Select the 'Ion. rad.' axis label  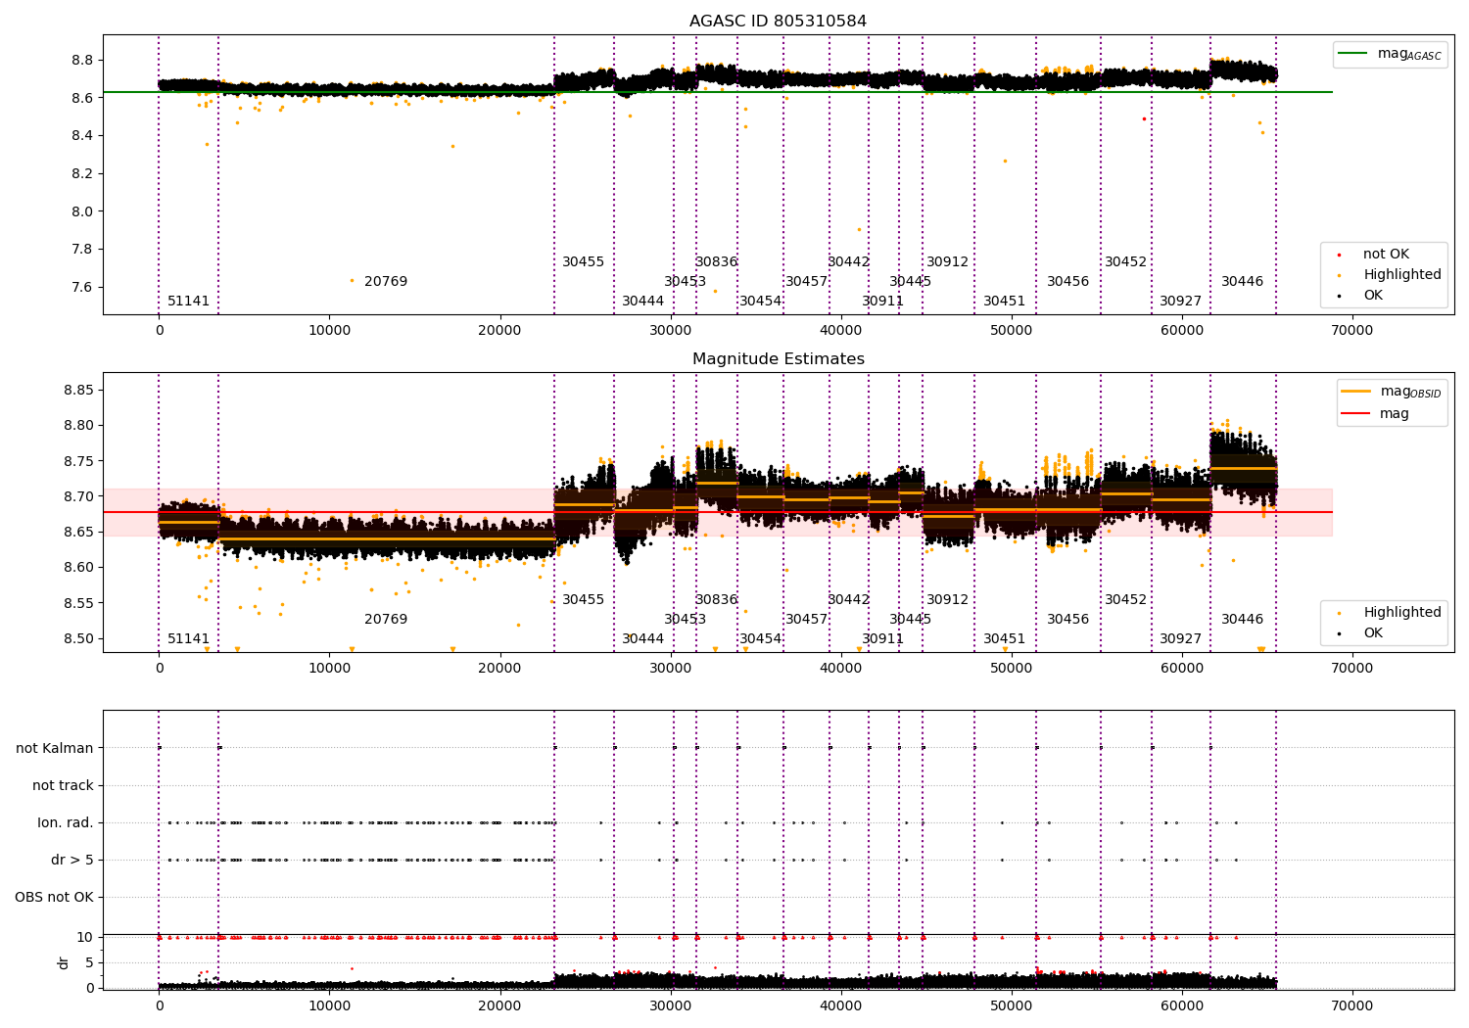pos(66,822)
